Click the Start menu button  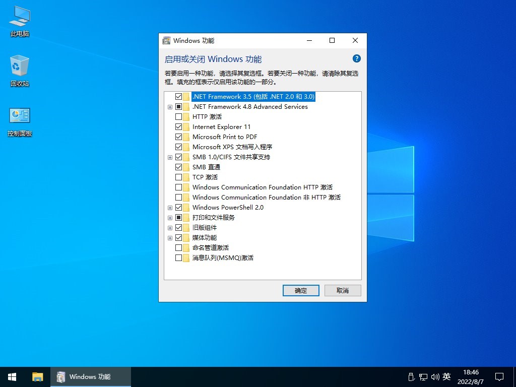point(12,376)
